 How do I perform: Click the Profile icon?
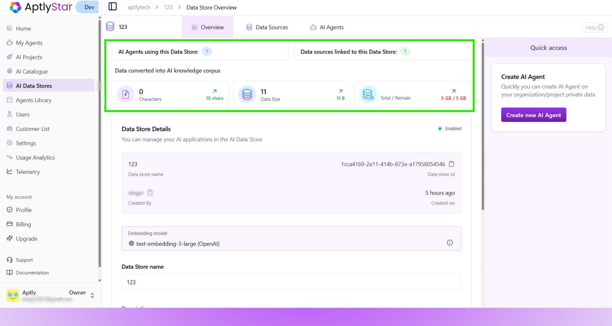point(9,210)
